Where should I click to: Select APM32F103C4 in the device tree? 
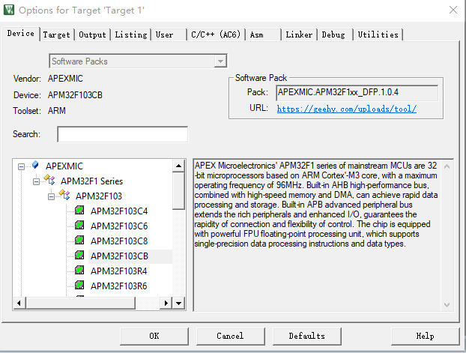click(119, 211)
